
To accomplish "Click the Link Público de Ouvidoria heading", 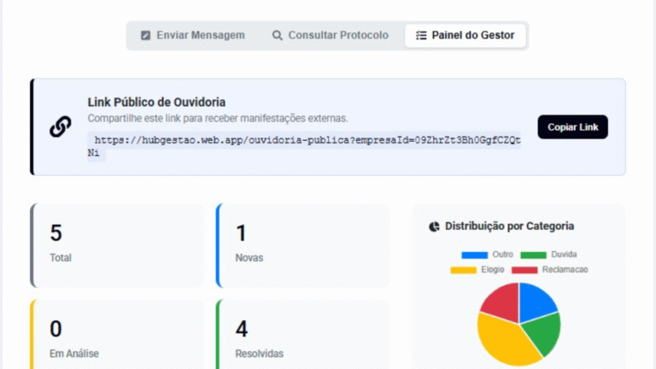I will pos(156,102).
